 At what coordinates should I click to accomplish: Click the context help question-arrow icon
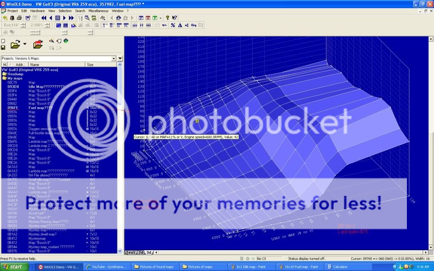[175, 18]
